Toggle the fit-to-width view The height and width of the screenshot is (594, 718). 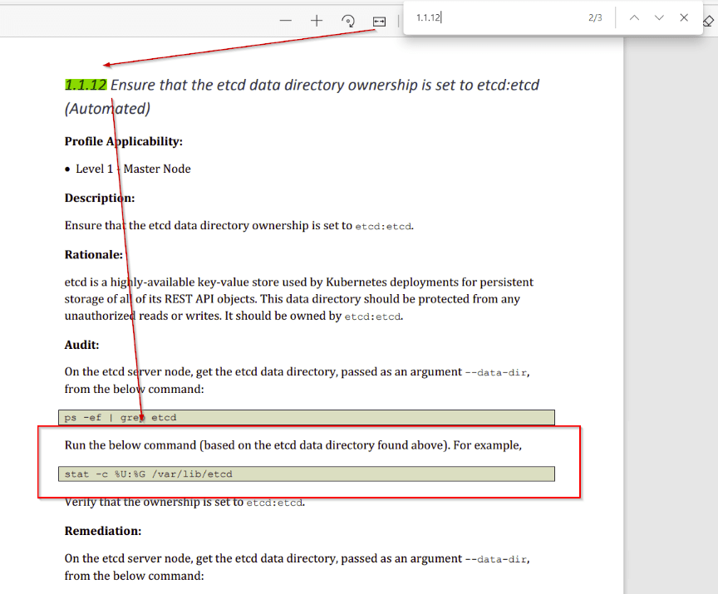379,21
